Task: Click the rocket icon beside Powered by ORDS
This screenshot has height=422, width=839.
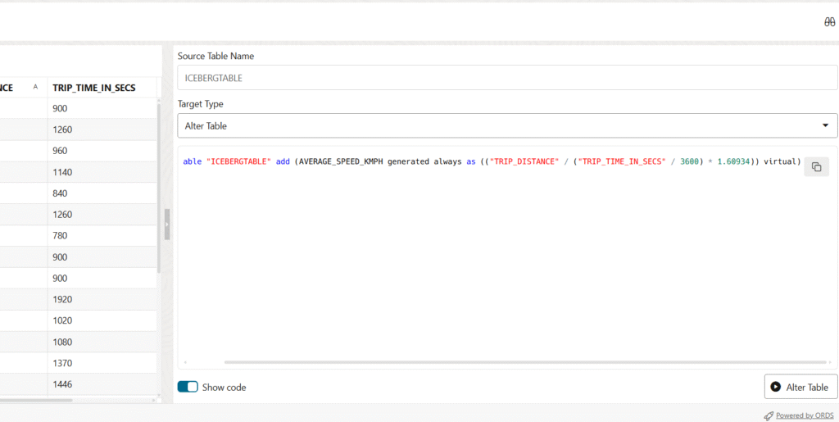Action: 768,415
